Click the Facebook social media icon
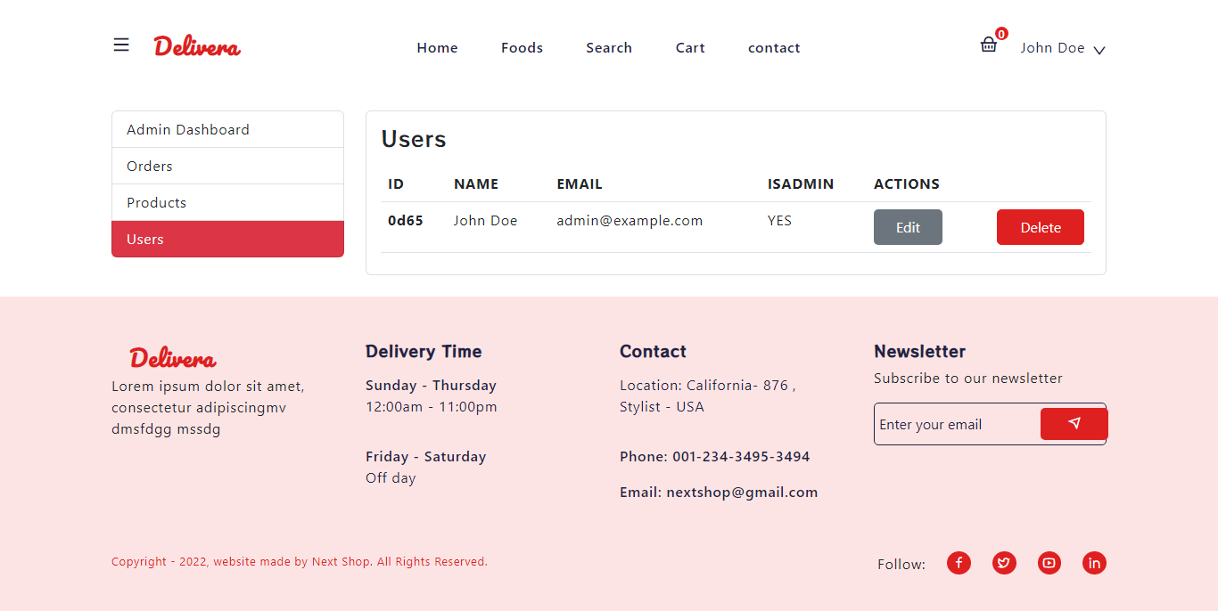The image size is (1218, 611). coord(959,563)
